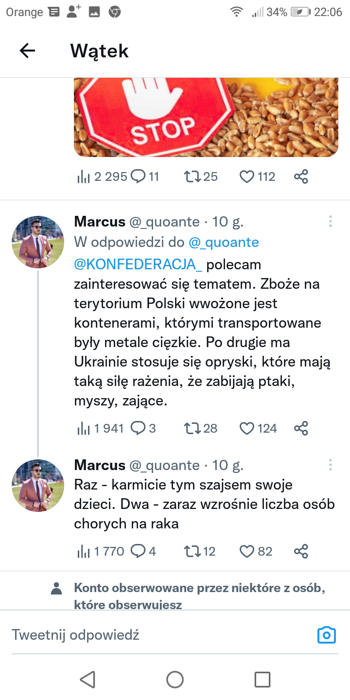350x700 pixels.
Task: Open camera icon in reply bar
Action: [x=326, y=635]
